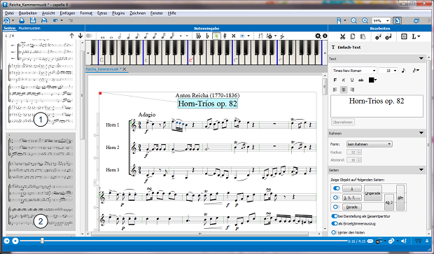This screenshot has height=254, width=434.
Task: Toggle 'bei Darstellung als Gesamtpartitur' switch
Action: 335,216
